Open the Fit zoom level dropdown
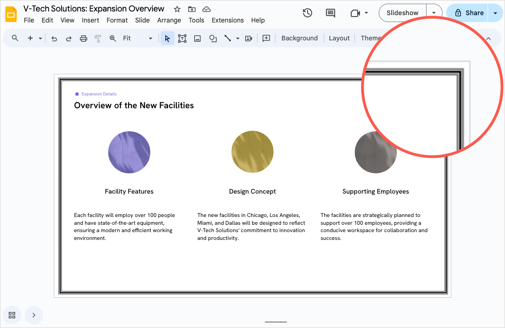505x328 pixels. [137, 38]
